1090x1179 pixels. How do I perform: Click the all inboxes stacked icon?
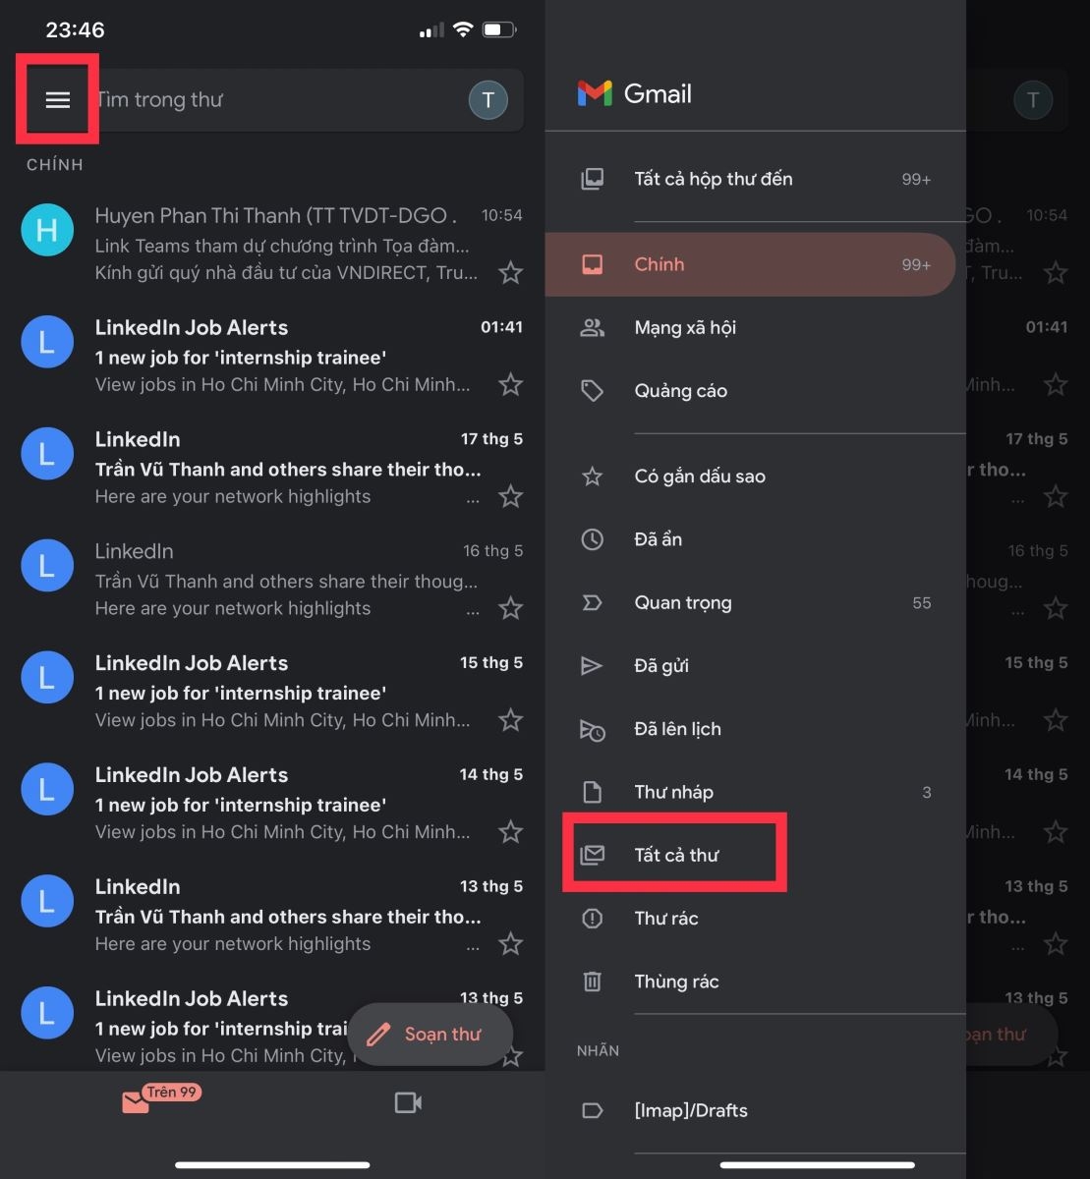pos(592,179)
